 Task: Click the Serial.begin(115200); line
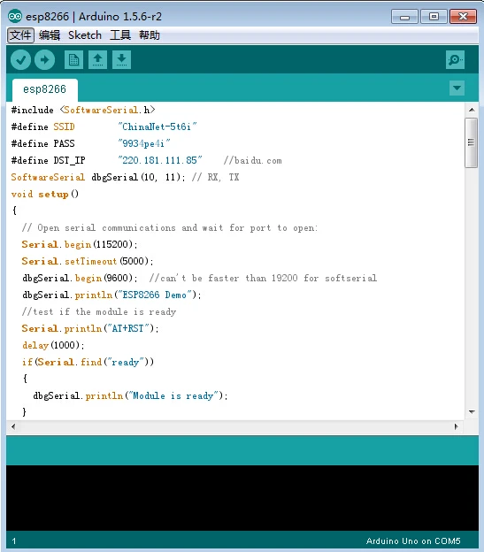coord(80,244)
